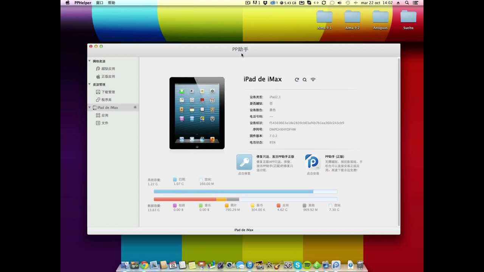Eject iPad de iMax via sidebar eject icon
Viewport: 484px width, 272px height.
[x=135, y=107]
